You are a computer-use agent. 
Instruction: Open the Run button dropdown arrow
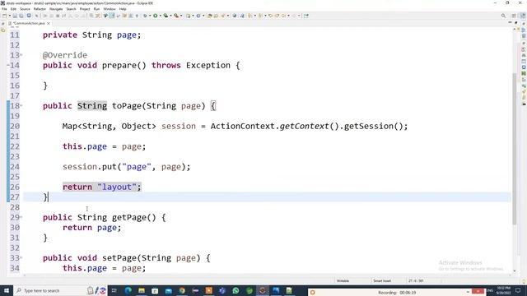[160, 16]
